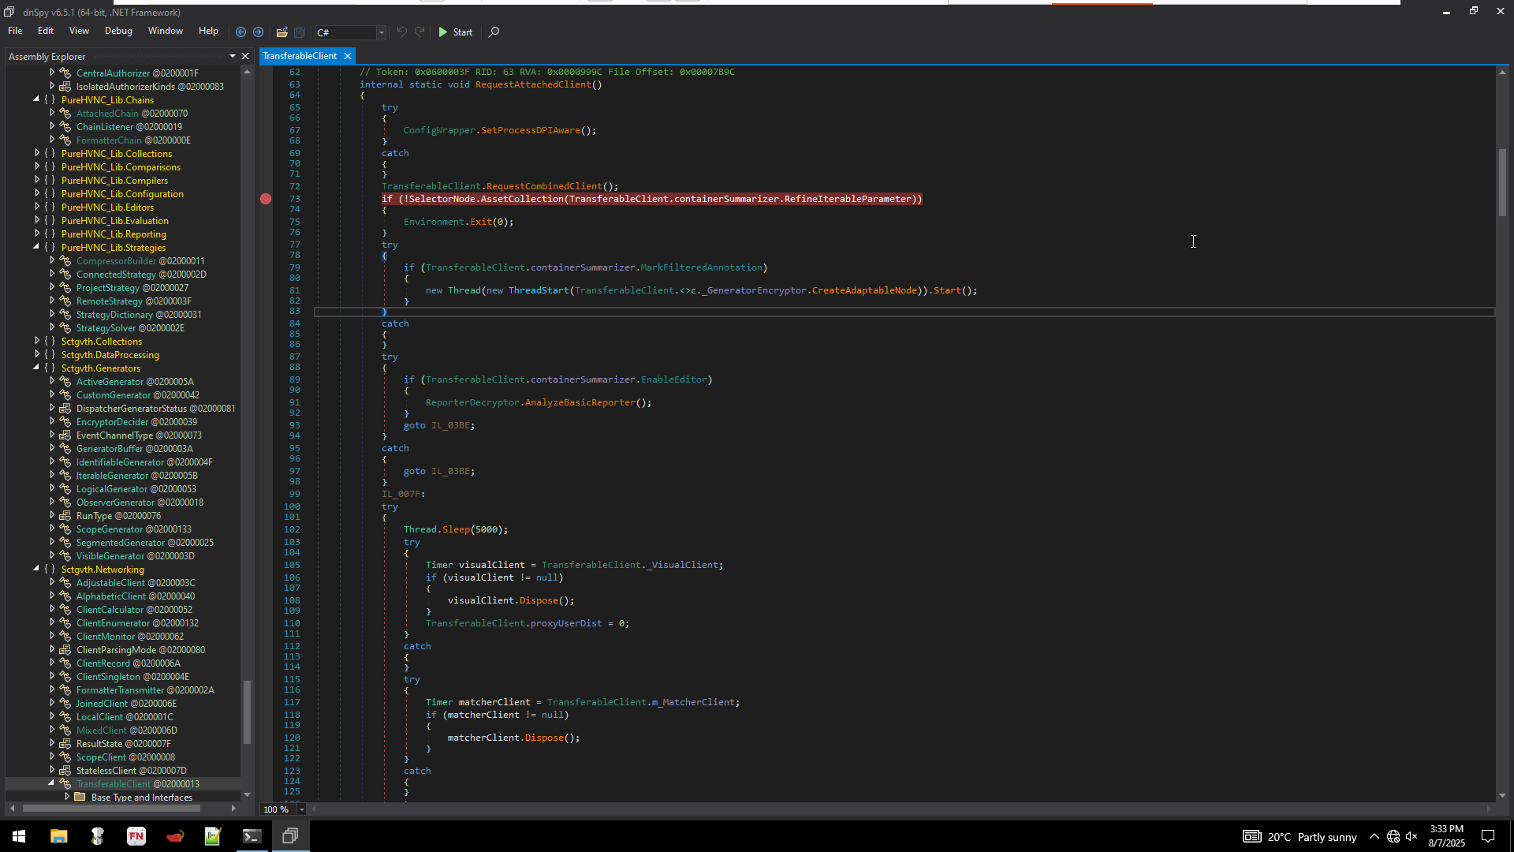Navigate backward using the back arrow icon
Viewport: 1514px width, 852px height.
click(241, 32)
